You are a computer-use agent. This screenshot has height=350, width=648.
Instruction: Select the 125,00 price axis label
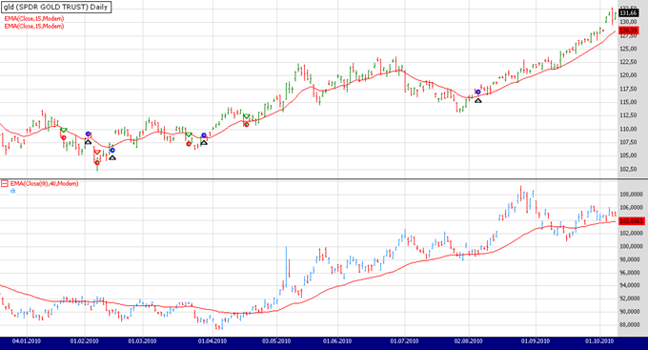[x=628, y=49]
